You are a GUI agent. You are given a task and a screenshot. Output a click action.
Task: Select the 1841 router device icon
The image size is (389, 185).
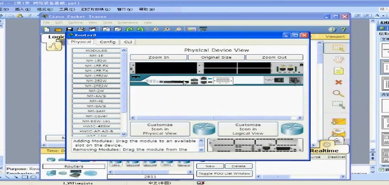116,164
